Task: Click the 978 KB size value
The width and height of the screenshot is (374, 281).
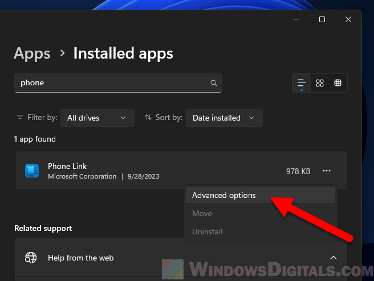Action: [x=298, y=171]
